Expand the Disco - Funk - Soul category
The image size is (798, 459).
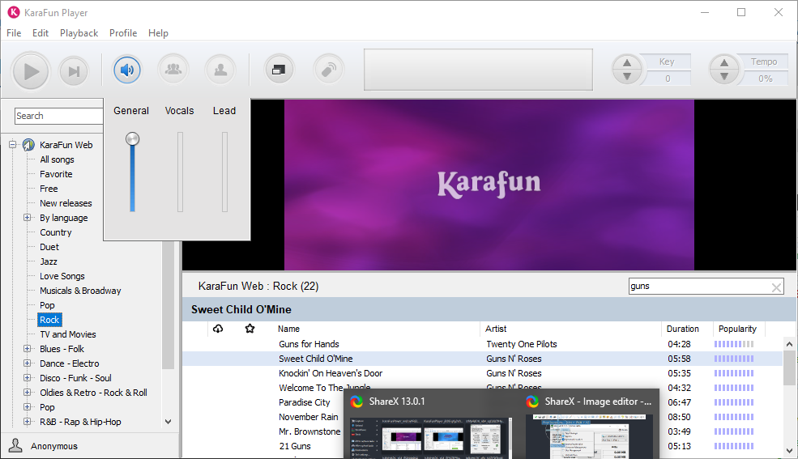click(28, 378)
